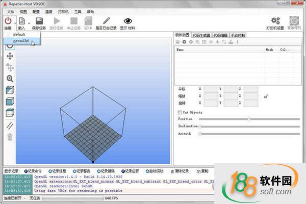Expand the Load button dropdown arrow
Image resolution: width=306 pixels, height=204 pixels.
tap(29, 22)
